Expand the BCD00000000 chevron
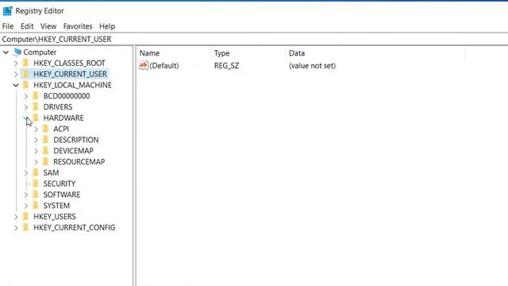 tap(26, 96)
